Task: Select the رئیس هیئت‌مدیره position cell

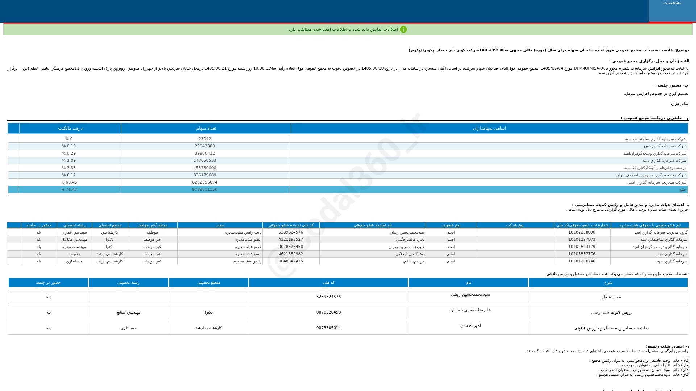Action: (x=220, y=261)
